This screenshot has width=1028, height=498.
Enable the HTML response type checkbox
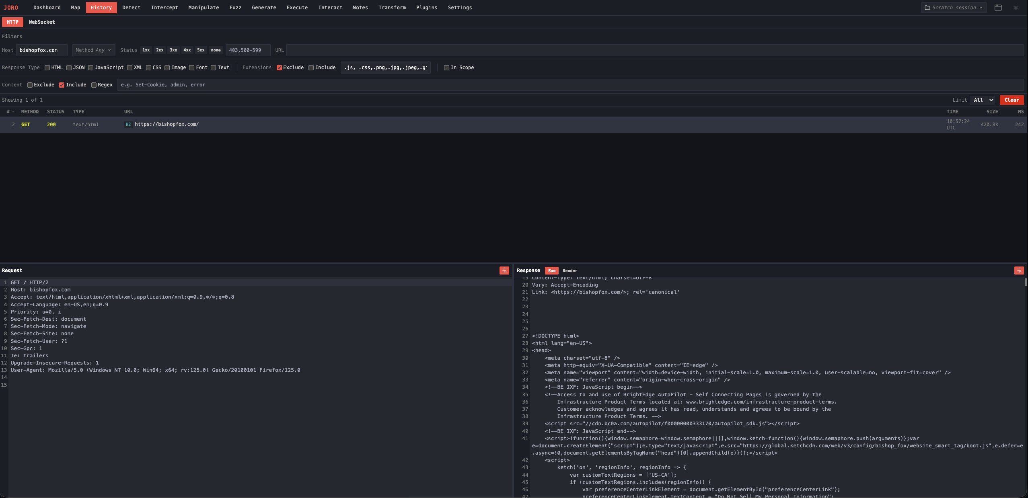[x=47, y=68]
